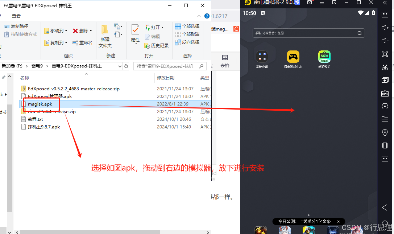Sort files by 类型 column header
This screenshot has width=394, height=234.
(204, 78)
